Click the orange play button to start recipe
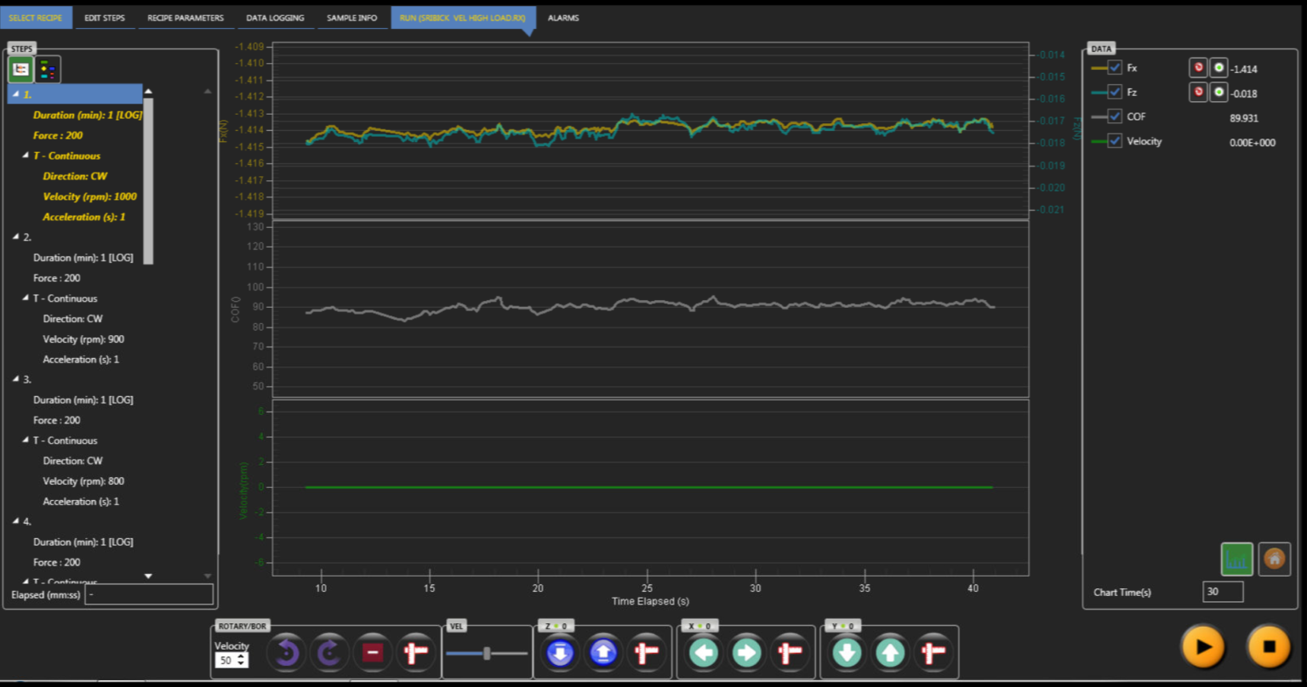The width and height of the screenshot is (1307, 687). point(1202,647)
